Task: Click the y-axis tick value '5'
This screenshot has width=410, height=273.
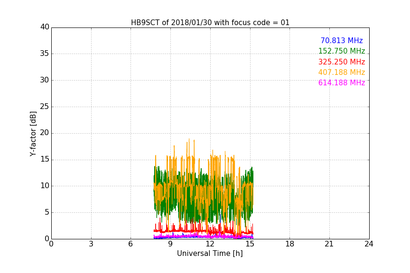Action: click(47, 212)
